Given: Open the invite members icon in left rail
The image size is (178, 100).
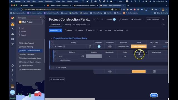Looking at the screenshot, I should point(13,70).
